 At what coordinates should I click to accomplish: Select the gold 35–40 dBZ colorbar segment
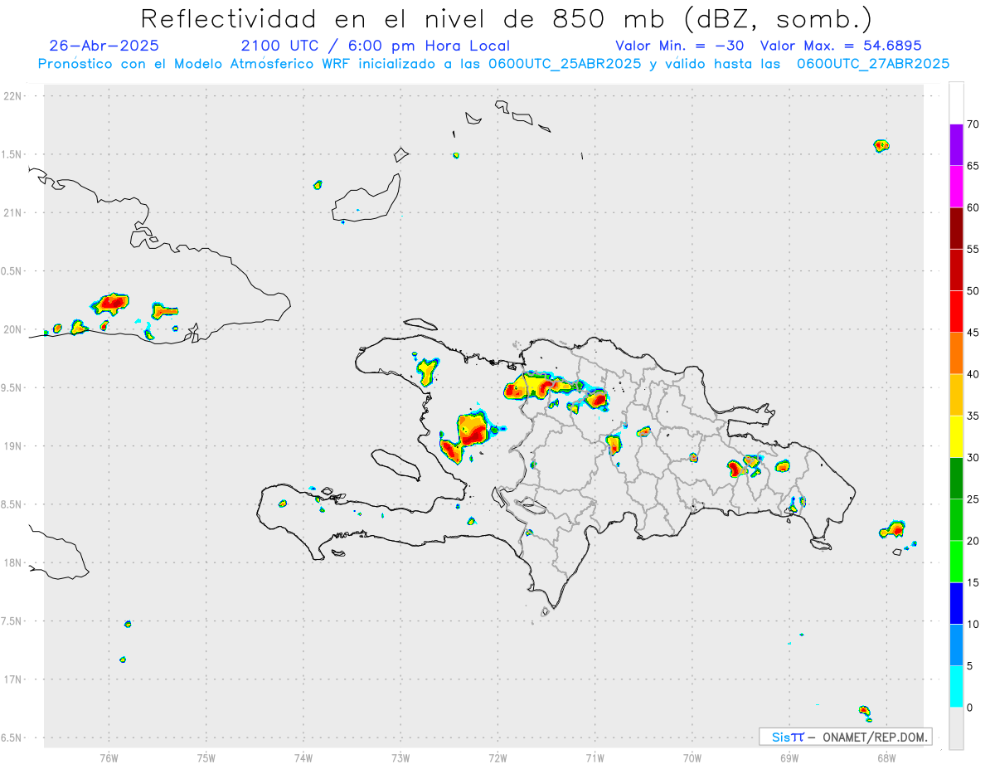(956, 395)
